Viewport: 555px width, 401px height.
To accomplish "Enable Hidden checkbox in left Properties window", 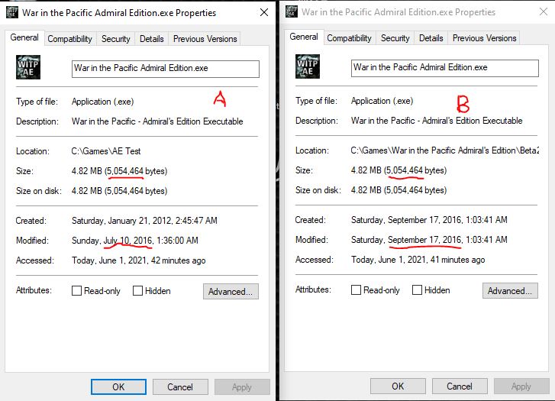I will [x=137, y=291].
